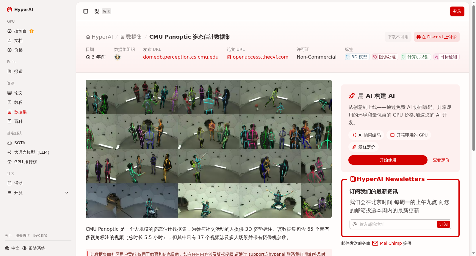Open 价格 in the sidebar
Screen dimensions: 476x256
point(18,50)
